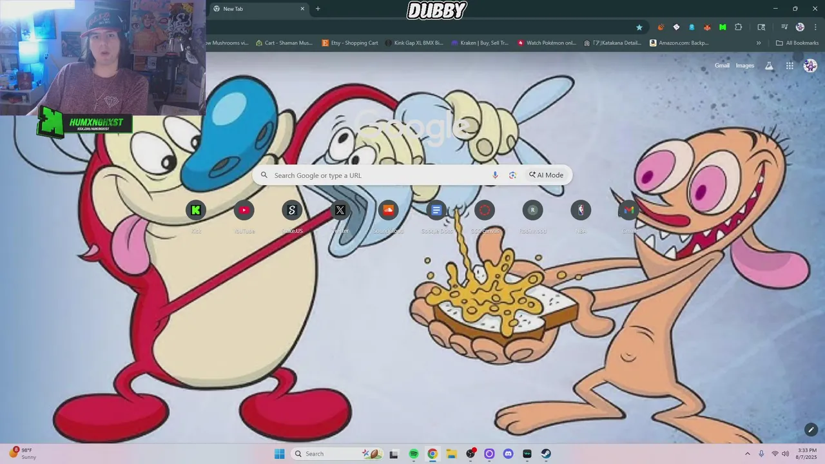825x464 pixels.
Task: Open the media controls toolbar icon
Action: pos(784,27)
